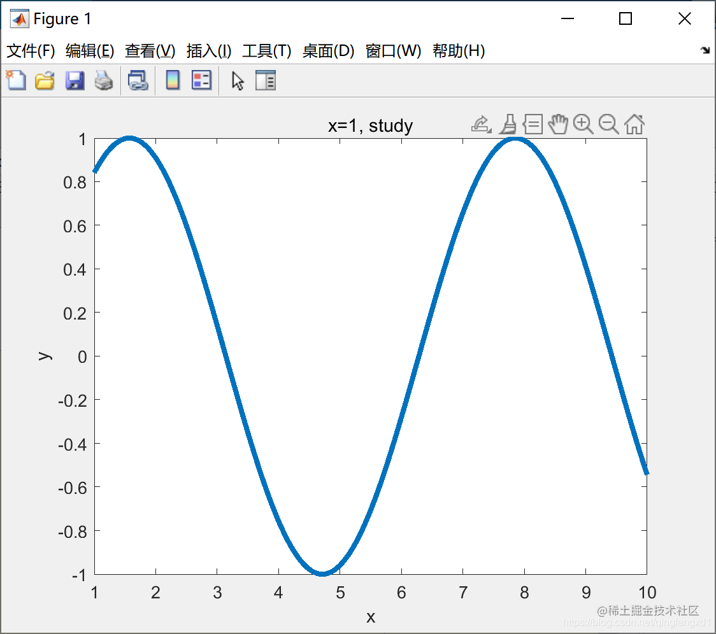Restore view with home icon
The image size is (716, 634).
[634, 124]
